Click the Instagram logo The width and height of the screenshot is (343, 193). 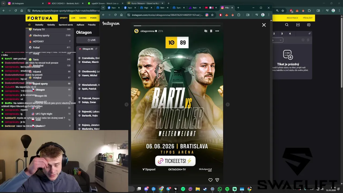pyautogui.click(x=111, y=24)
